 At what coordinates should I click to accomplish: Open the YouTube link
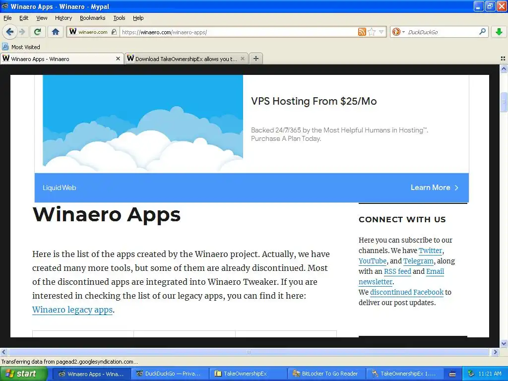pos(373,261)
